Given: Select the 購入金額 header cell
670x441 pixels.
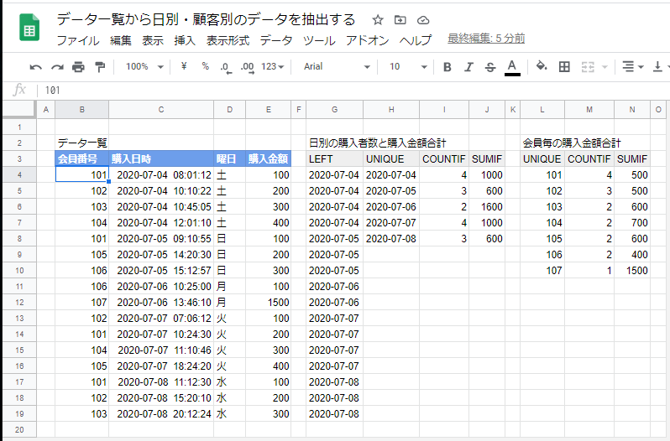Looking at the screenshot, I should (269, 158).
